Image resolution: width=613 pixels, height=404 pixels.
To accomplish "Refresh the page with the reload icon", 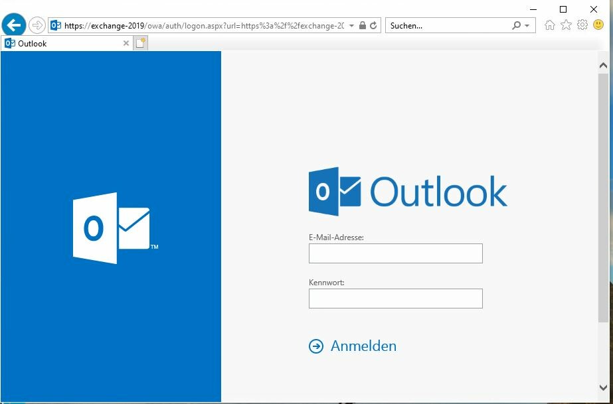I will (373, 26).
